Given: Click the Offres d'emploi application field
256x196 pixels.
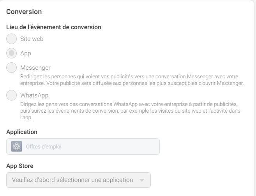Looking at the screenshot, I should [83, 147].
